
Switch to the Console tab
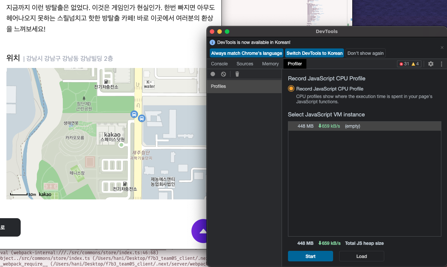pos(219,64)
